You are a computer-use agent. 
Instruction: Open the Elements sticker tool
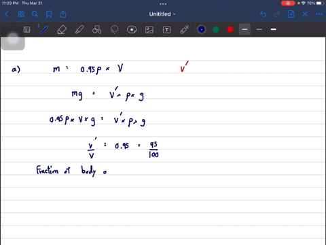(132, 29)
